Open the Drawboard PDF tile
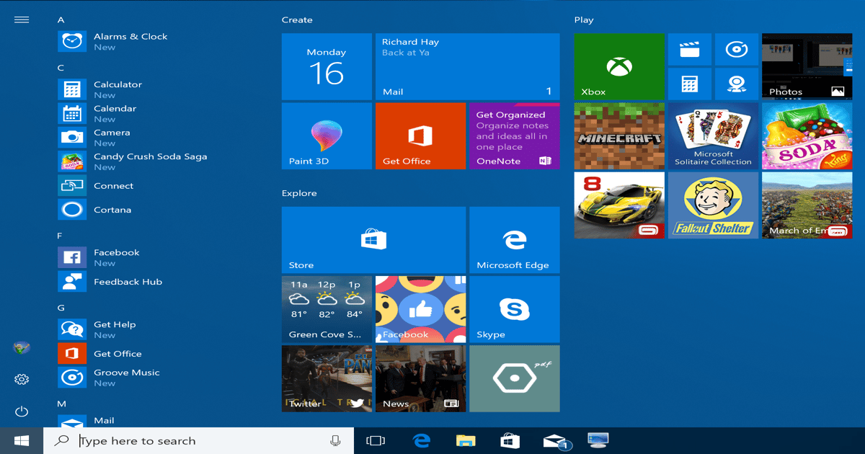The image size is (865, 454). 514,378
